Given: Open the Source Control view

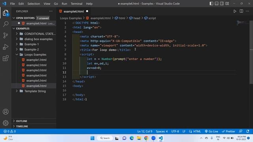Looking at the screenshot, I should tap(6, 35).
